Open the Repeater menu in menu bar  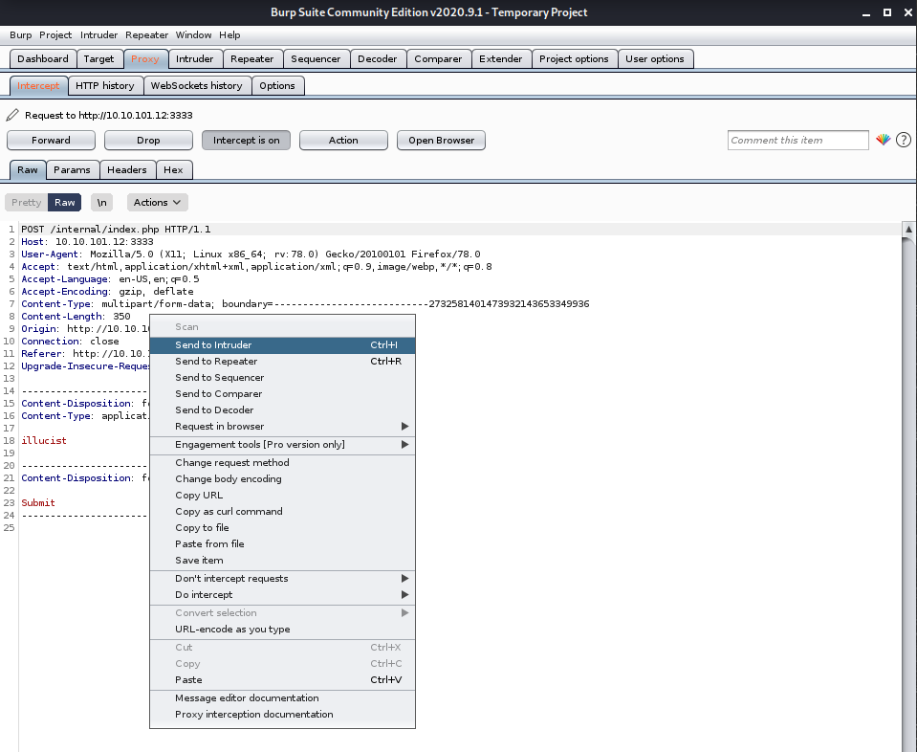147,35
